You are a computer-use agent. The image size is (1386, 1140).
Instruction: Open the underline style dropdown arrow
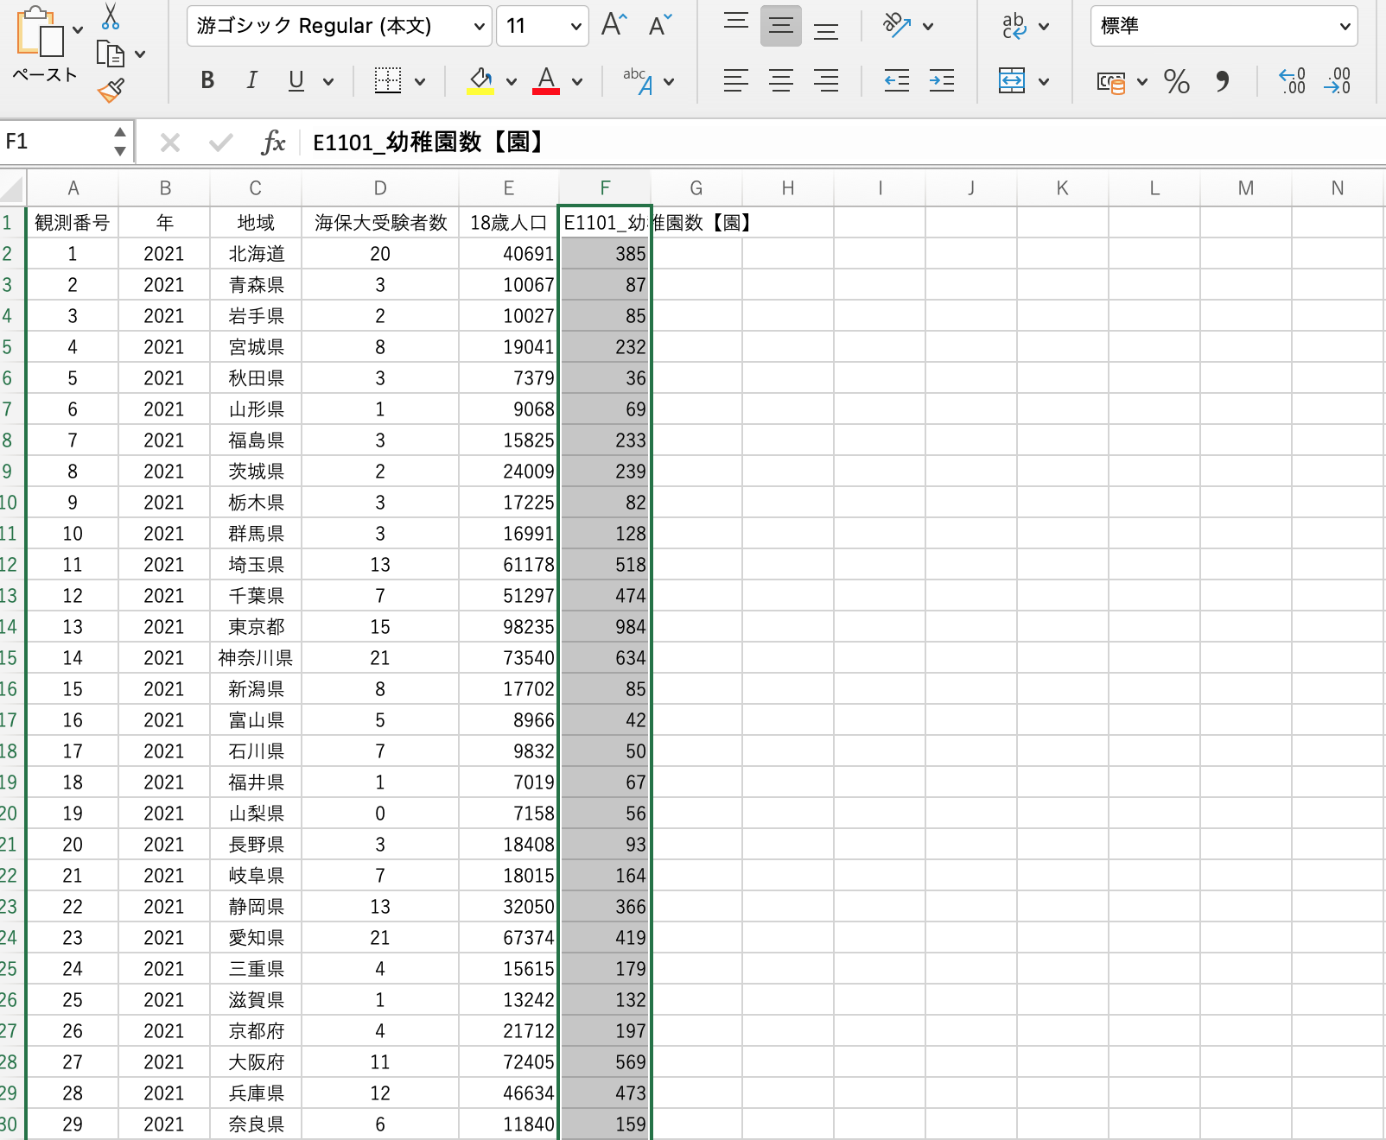tap(328, 82)
